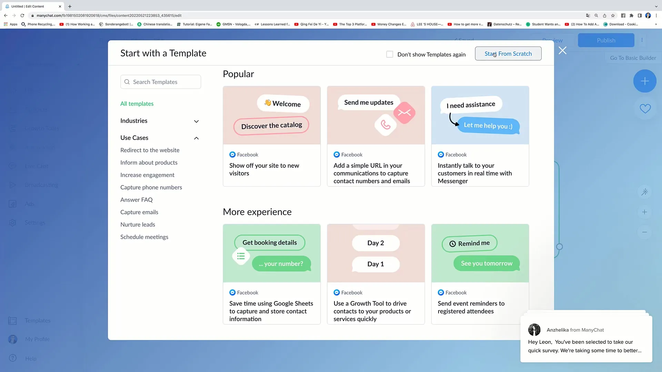Image resolution: width=662 pixels, height=372 pixels.
Task: Open Templates in the left sidebar
Action: point(38,321)
